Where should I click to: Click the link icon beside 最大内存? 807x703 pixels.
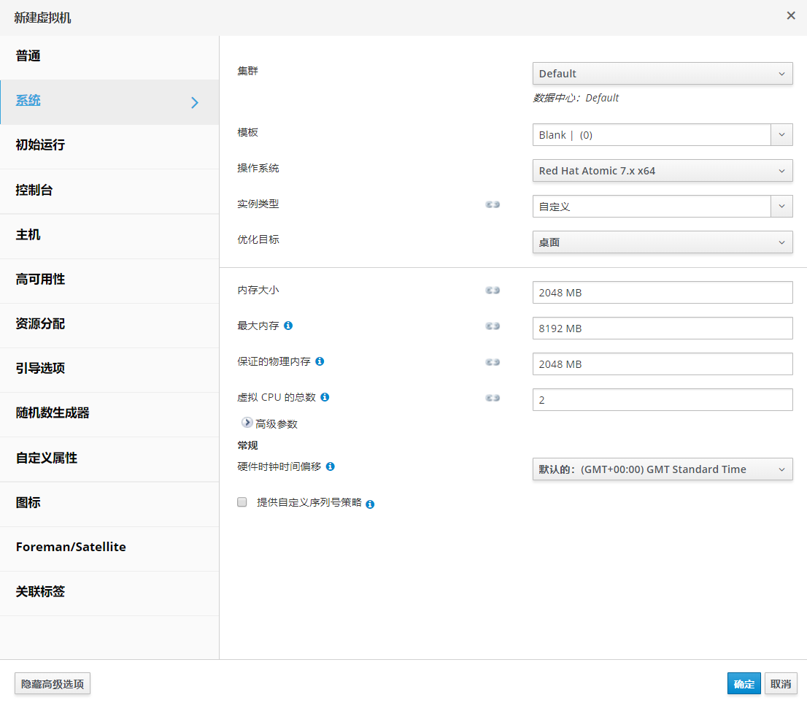click(493, 326)
